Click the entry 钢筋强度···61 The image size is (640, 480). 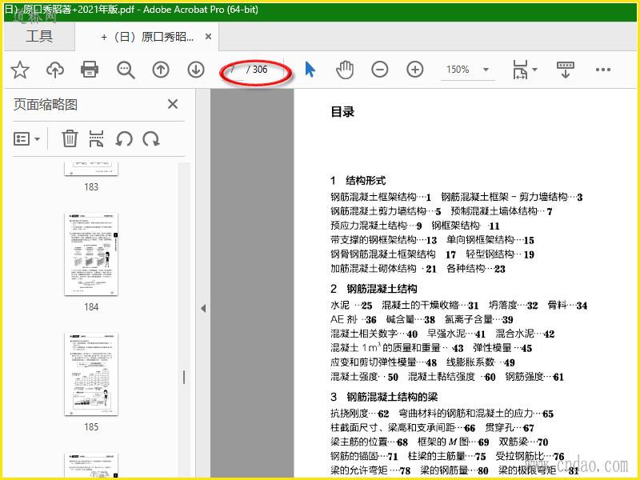(534, 377)
